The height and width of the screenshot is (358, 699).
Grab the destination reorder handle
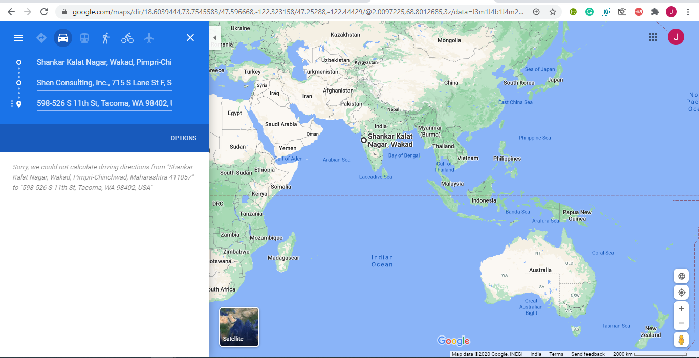(12, 104)
